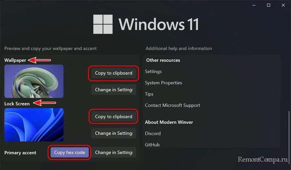Open Contact Microsoft Support link

(x=172, y=105)
